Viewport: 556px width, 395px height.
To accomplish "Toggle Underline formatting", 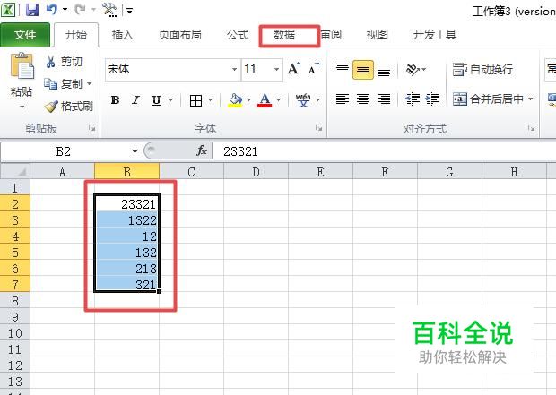I will [x=156, y=100].
